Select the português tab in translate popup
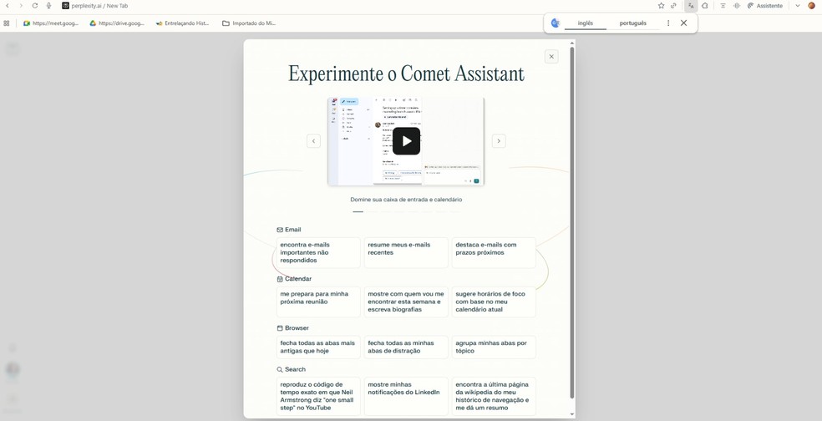 (x=632, y=23)
